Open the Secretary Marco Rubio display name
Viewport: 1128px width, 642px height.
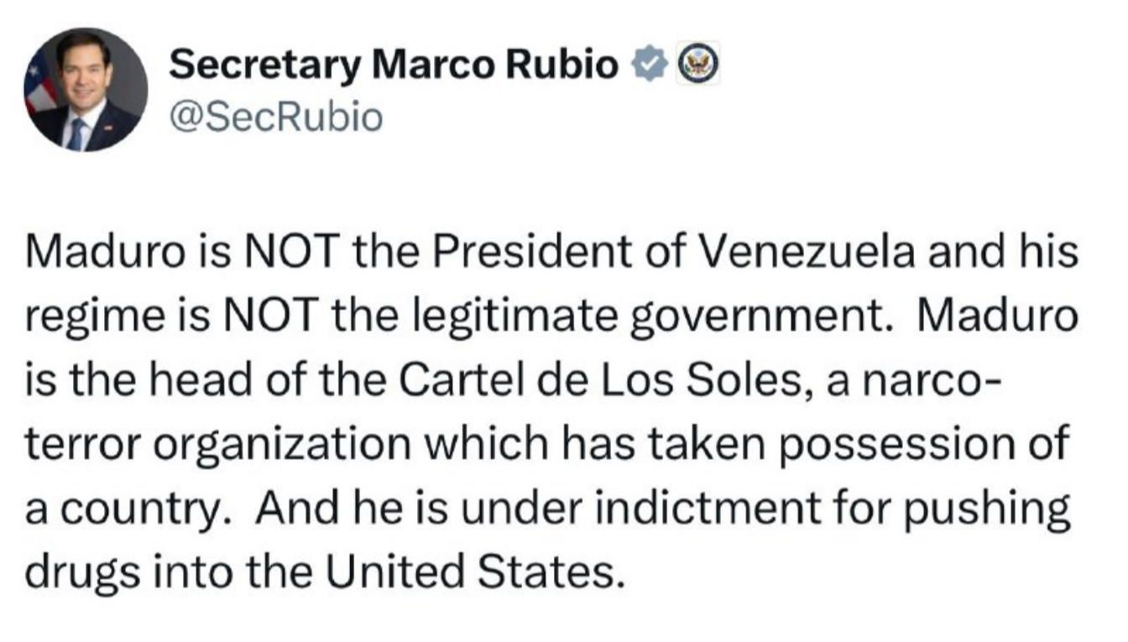394,66
